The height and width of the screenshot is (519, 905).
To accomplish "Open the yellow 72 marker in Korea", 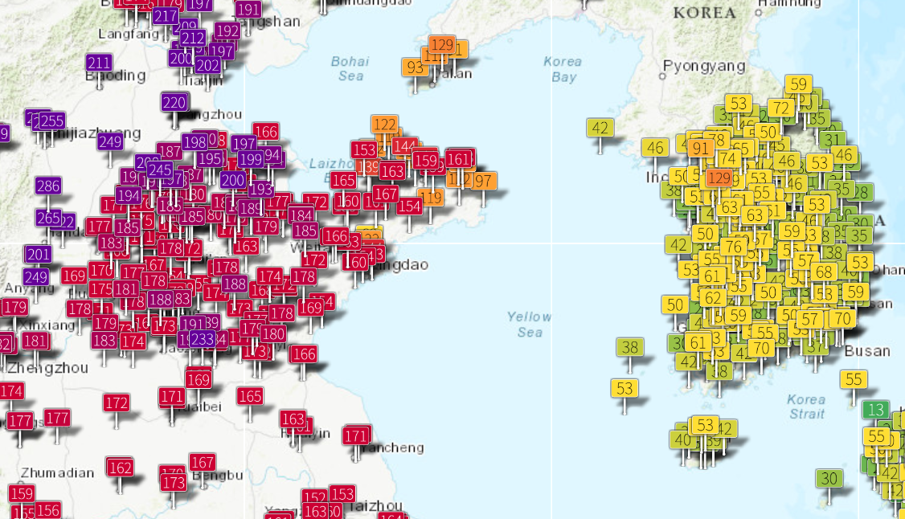I will pos(780,108).
